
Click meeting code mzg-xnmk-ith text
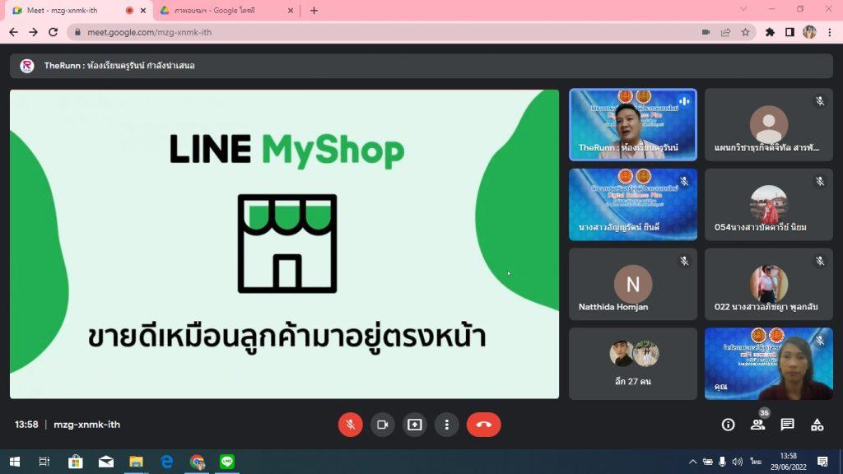click(86, 425)
